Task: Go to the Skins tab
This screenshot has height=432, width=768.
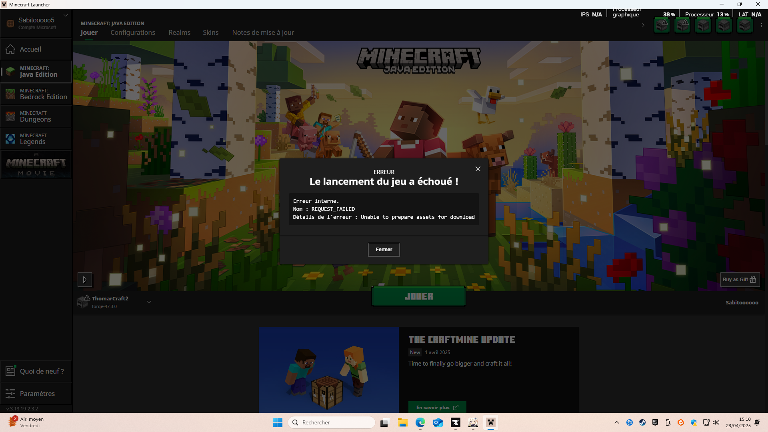Action: pos(211,32)
